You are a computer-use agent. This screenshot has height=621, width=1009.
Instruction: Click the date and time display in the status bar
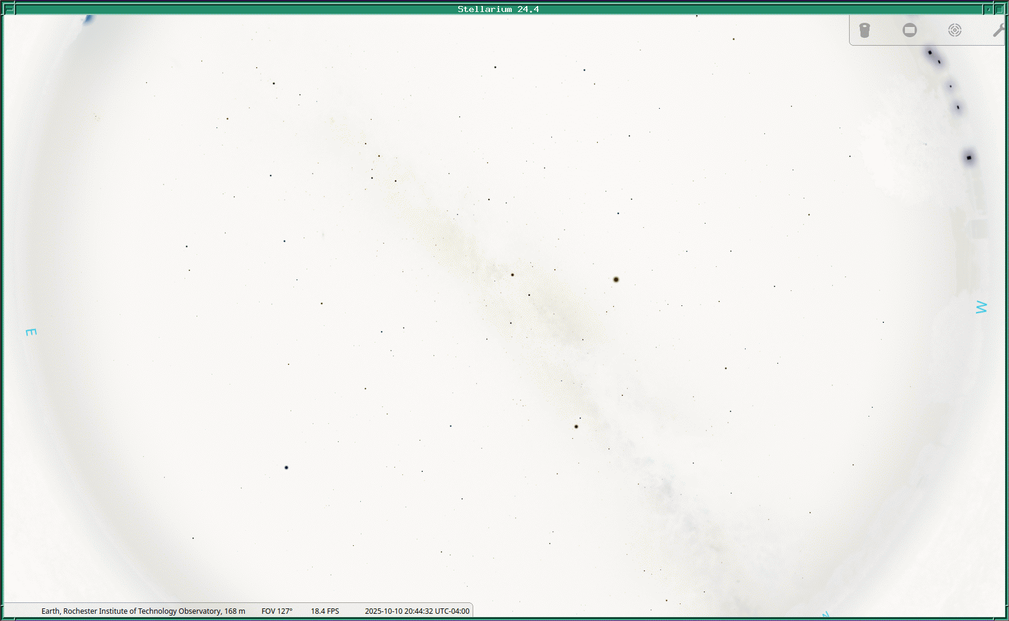tap(417, 611)
